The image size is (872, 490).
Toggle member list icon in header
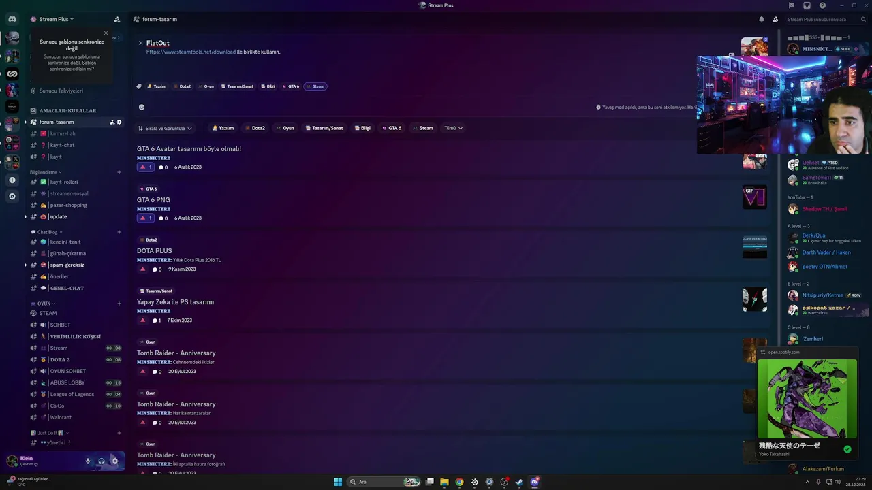point(776,19)
